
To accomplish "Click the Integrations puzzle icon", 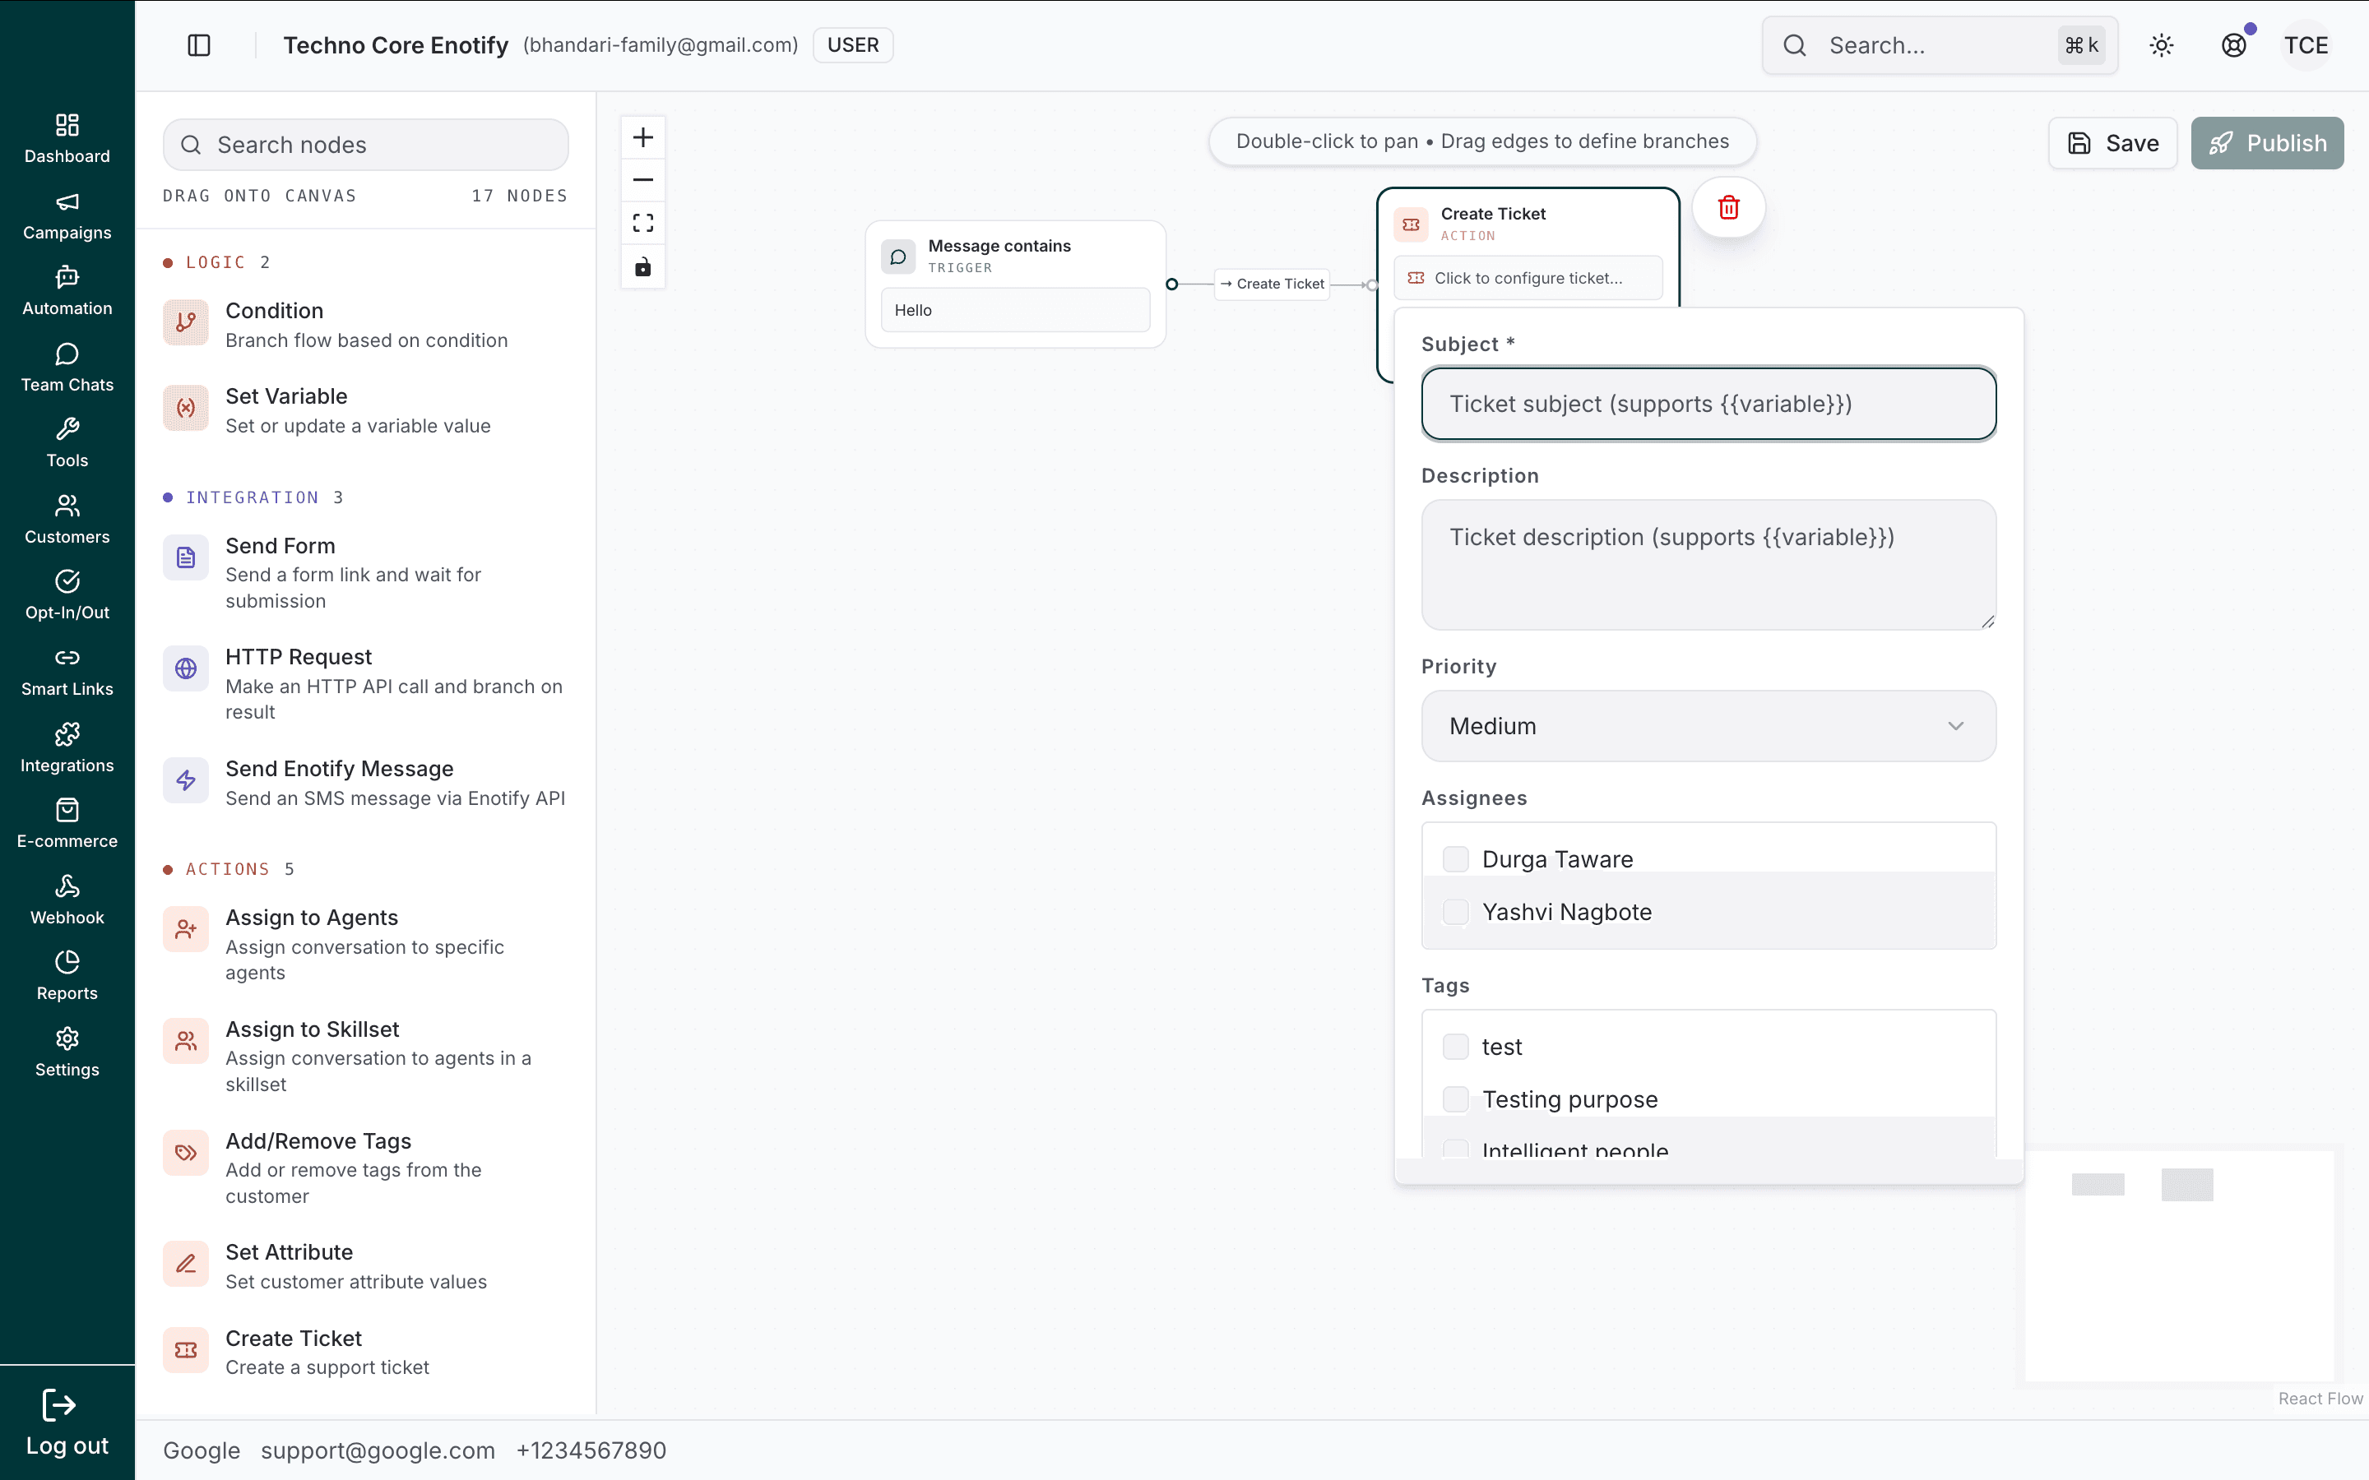I will click(67, 734).
